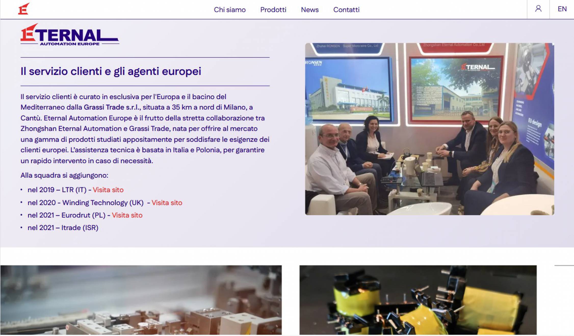Viewport: 574px width, 336px height.
Task: Go to the News page
Action: click(310, 10)
